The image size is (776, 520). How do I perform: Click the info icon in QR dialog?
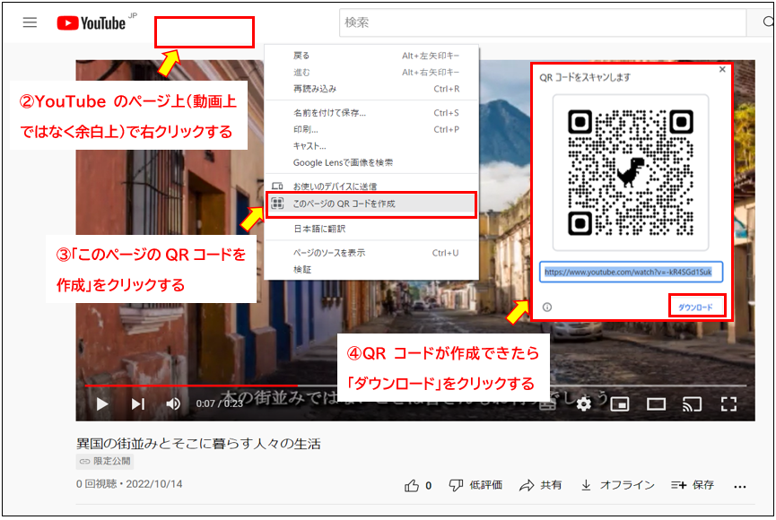[x=547, y=308]
